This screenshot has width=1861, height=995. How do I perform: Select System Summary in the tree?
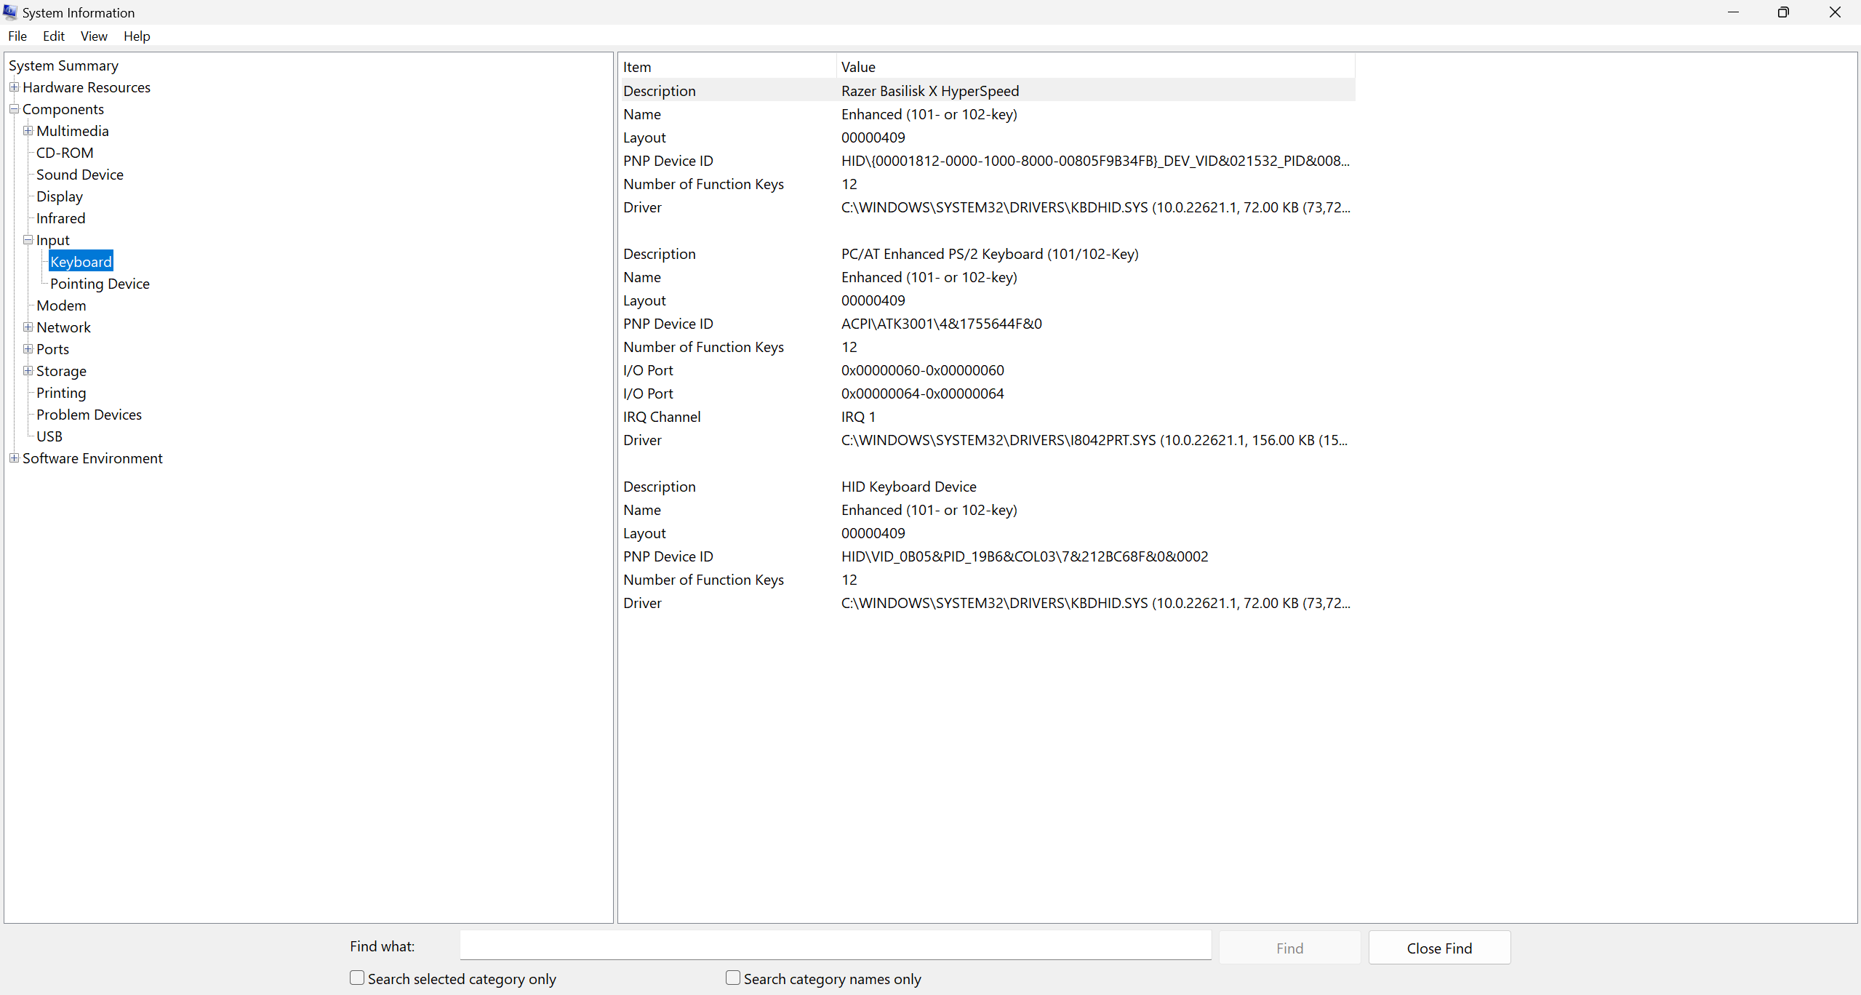coord(63,65)
